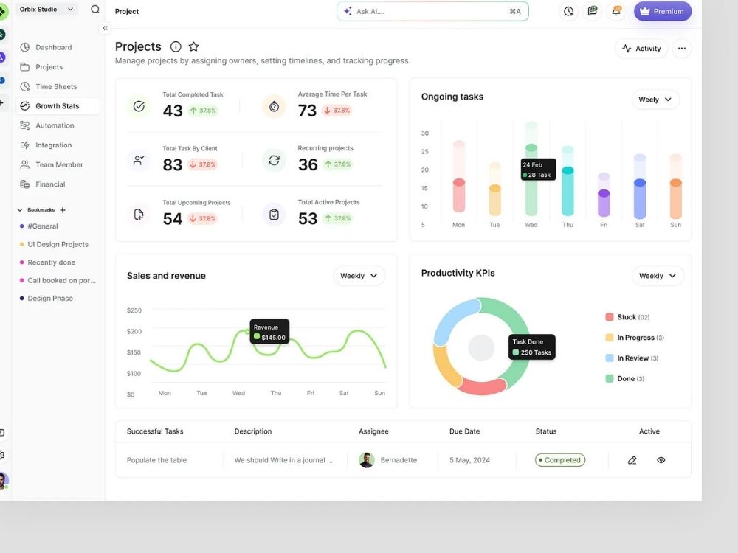Open the notifications bell icon
Viewport: 738px width, 553px height.
pos(616,11)
